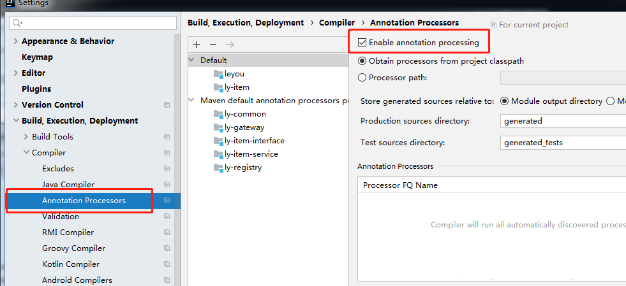Click the move to profile arrow icon
The image size is (626, 286).
(230, 45)
